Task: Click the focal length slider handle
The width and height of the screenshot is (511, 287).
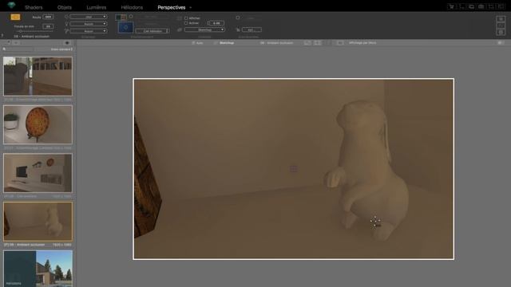Action: pos(21,31)
